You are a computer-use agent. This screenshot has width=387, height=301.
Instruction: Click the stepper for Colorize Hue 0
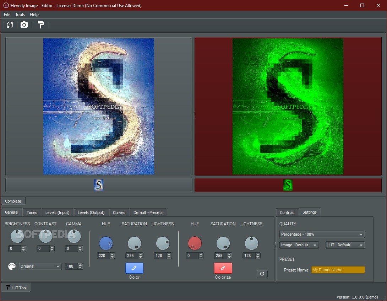pos(201,256)
